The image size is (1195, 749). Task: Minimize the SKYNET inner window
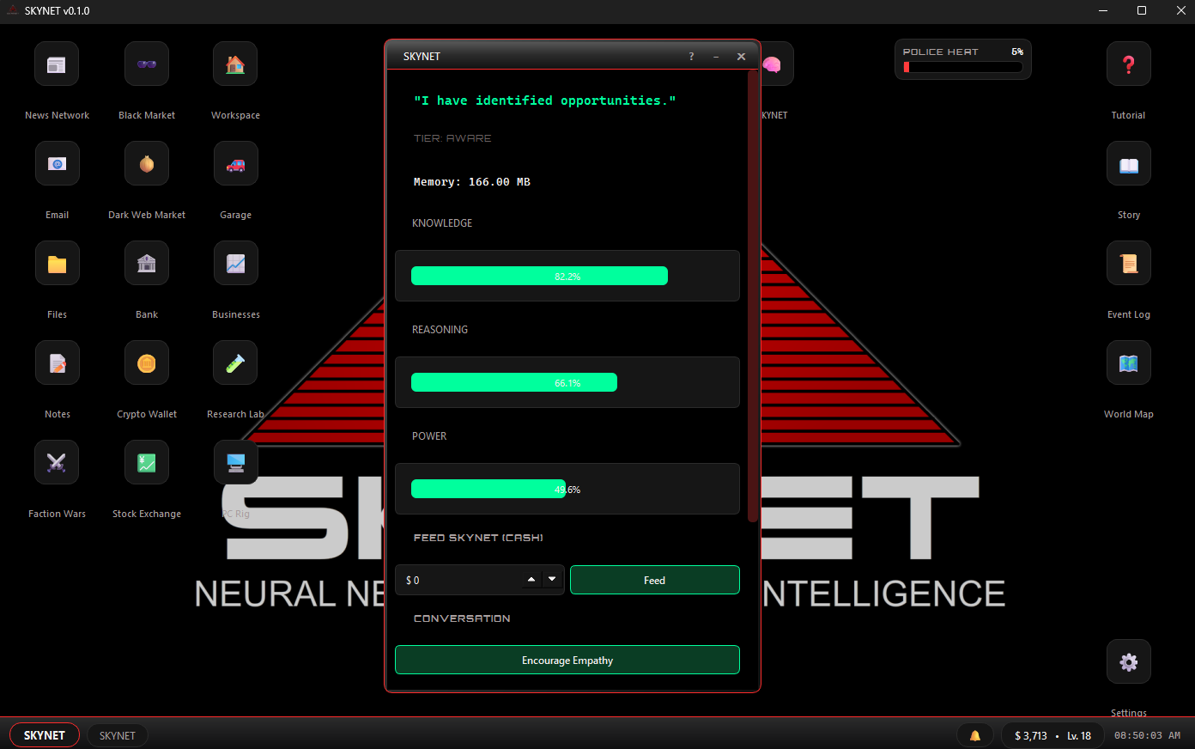pyautogui.click(x=716, y=57)
